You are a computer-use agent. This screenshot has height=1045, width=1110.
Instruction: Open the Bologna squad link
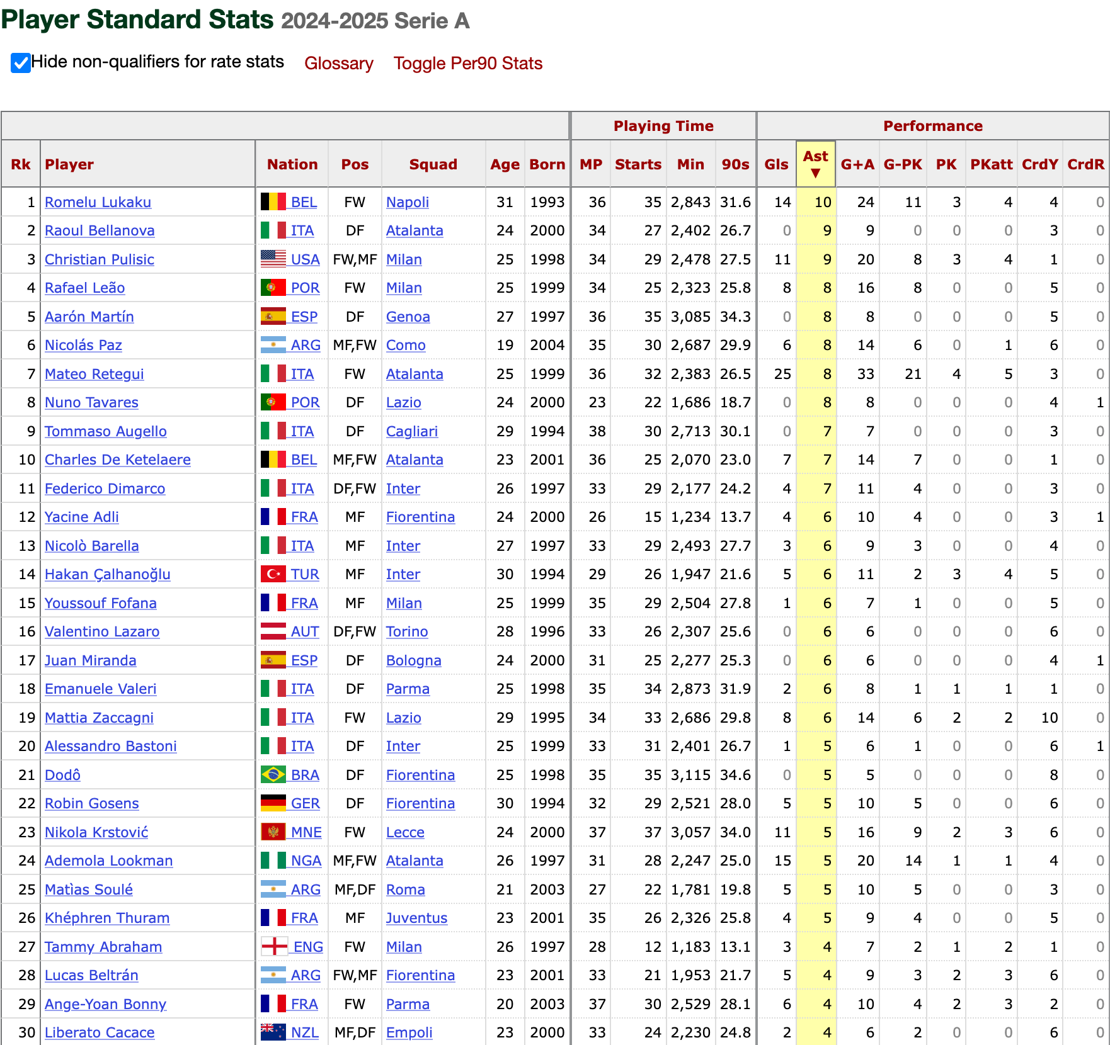414,660
